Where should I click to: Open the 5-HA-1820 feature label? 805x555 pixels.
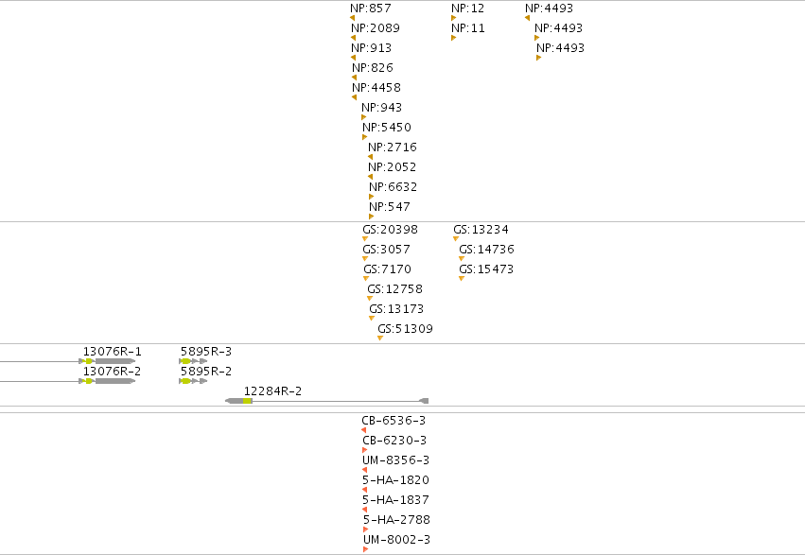click(395, 480)
